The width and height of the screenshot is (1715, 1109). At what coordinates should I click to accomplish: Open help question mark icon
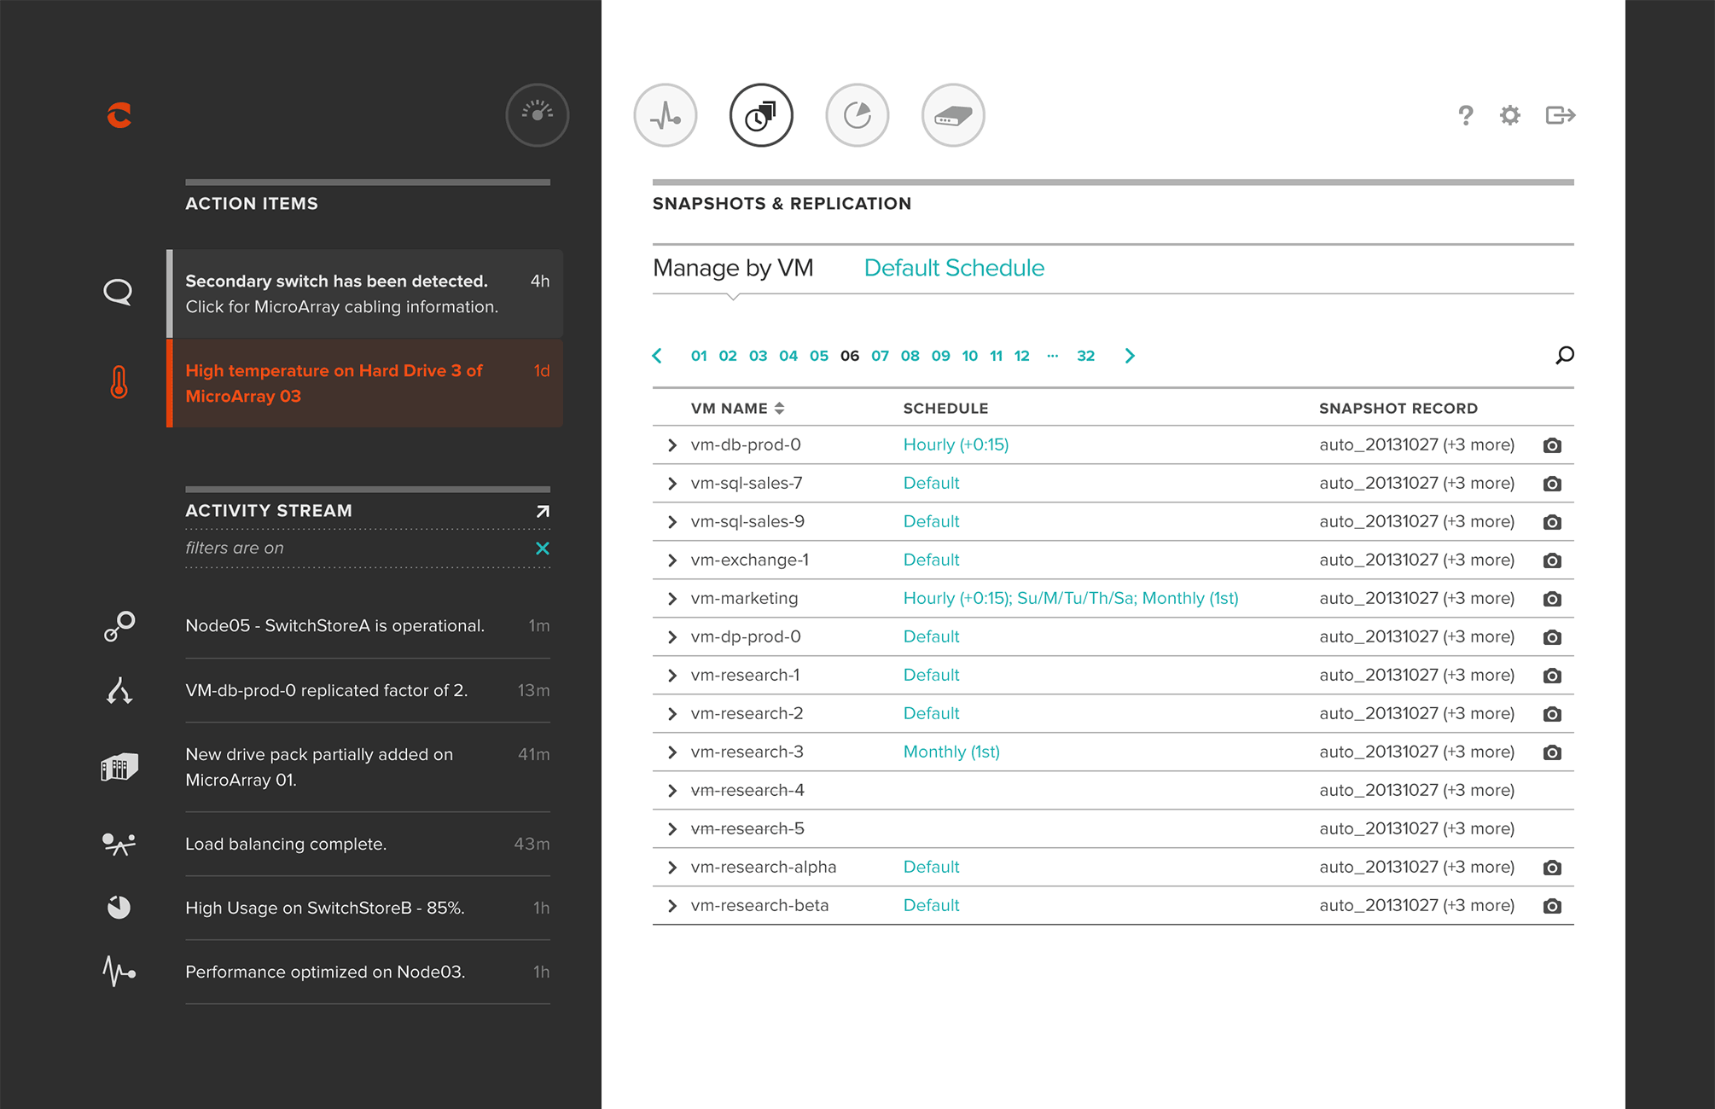(x=1465, y=115)
